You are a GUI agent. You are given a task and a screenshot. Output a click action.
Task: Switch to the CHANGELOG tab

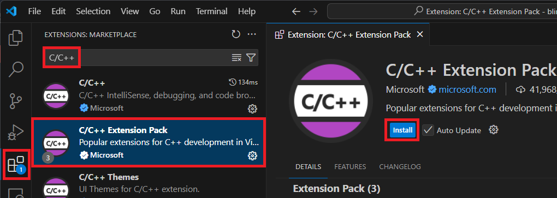[x=400, y=167]
